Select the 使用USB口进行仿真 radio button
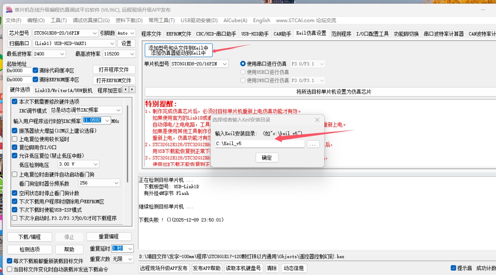This screenshot has height=275, width=496. (x=243, y=72)
